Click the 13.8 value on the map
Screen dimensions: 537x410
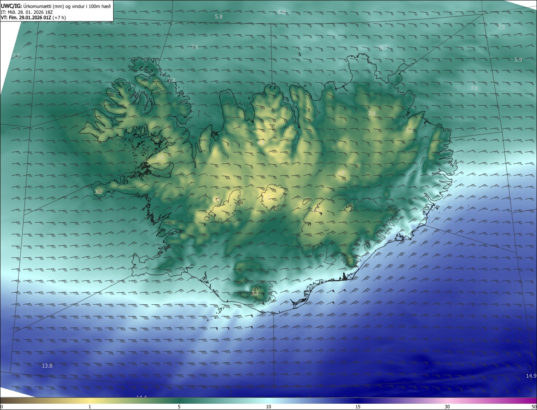[x=47, y=366]
